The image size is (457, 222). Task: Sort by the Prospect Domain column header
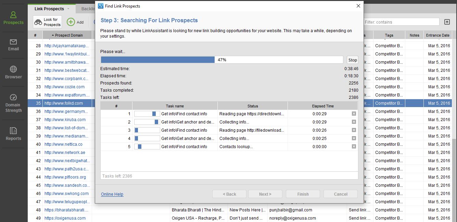(67, 35)
